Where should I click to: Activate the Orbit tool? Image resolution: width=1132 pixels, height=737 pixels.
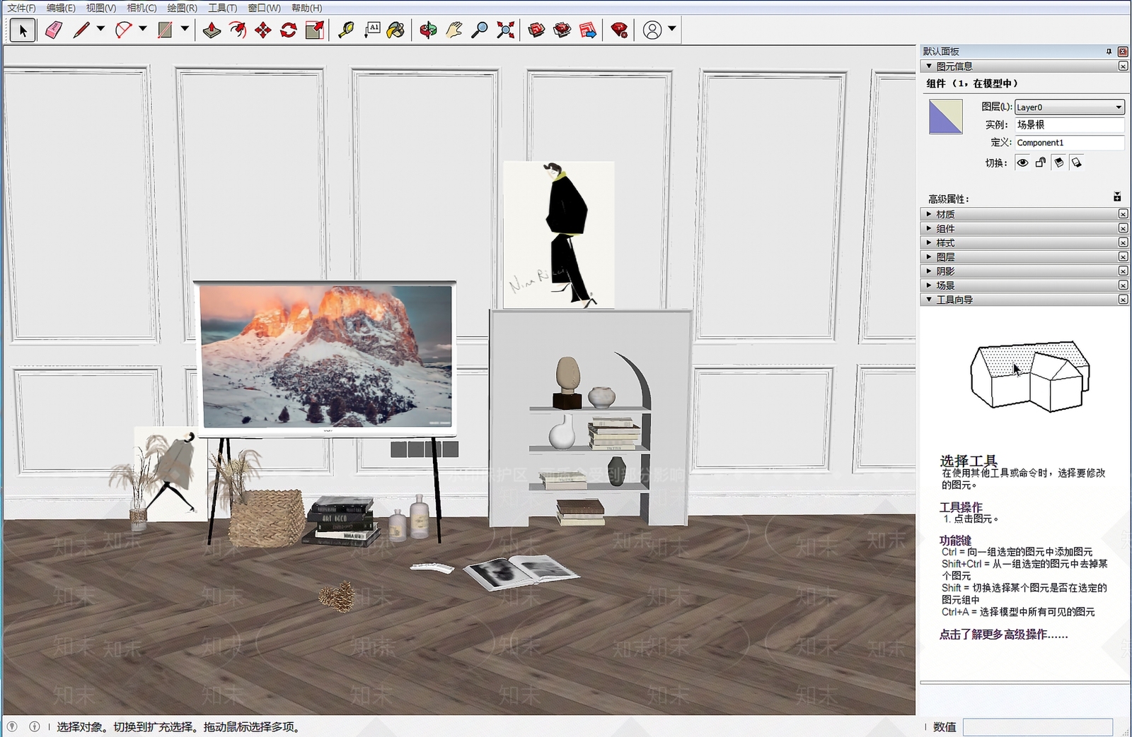pyautogui.click(x=428, y=30)
